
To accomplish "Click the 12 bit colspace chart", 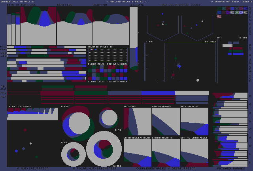I will 32,114.
